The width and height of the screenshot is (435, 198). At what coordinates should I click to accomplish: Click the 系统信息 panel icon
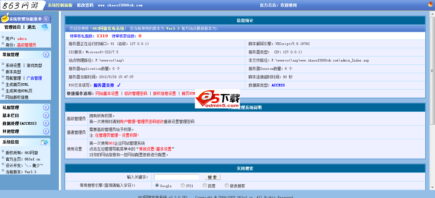44,142
